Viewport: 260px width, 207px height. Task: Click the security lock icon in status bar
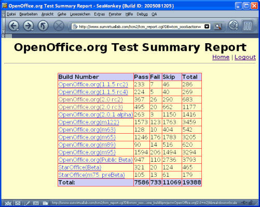click(251, 202)
